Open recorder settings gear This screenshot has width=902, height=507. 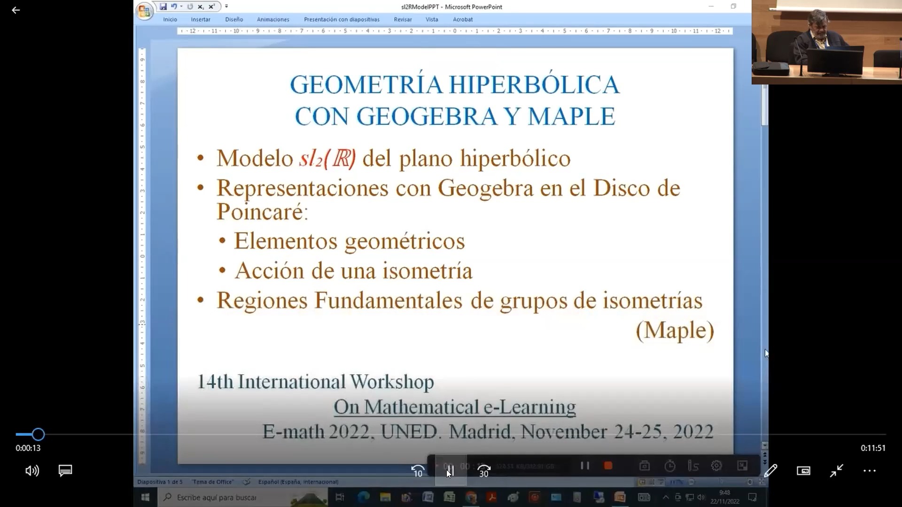[x=716, y=466]
